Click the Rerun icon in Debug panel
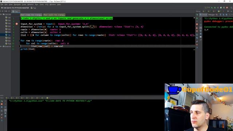This screenshot has height=131, width=233. coord(197,15)
